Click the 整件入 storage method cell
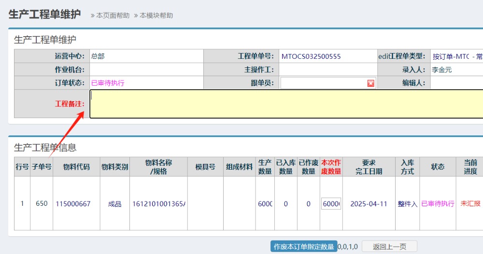Screen dimensions: 483x254 coord(407,204)
